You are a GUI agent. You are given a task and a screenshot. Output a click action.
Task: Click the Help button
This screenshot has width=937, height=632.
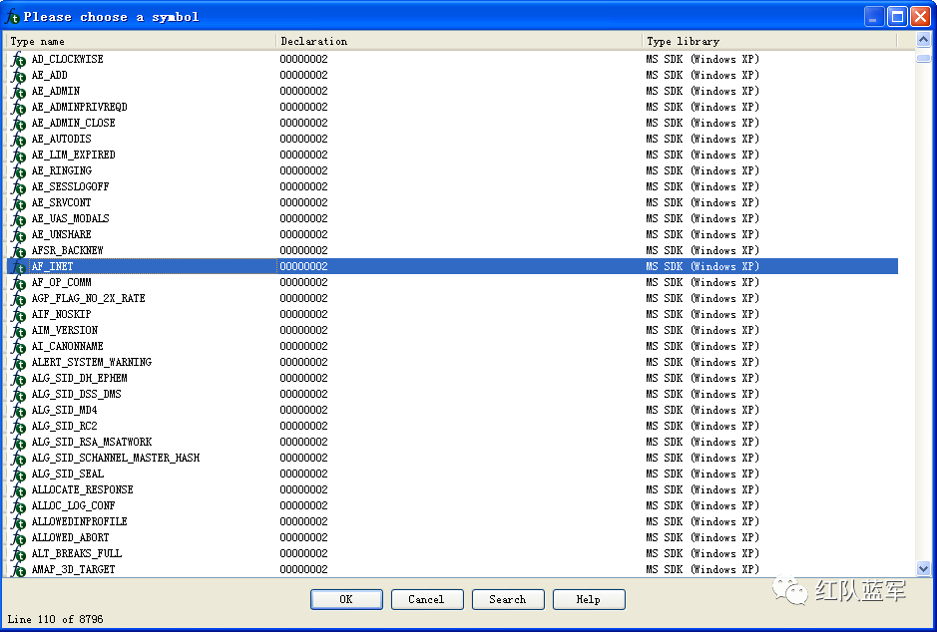[589, 599]
